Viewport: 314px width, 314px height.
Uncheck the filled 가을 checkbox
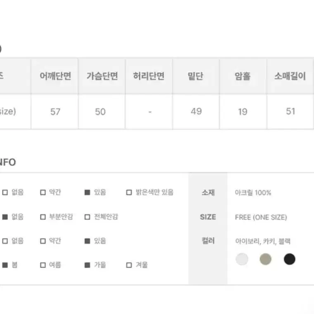coord(87,265)
